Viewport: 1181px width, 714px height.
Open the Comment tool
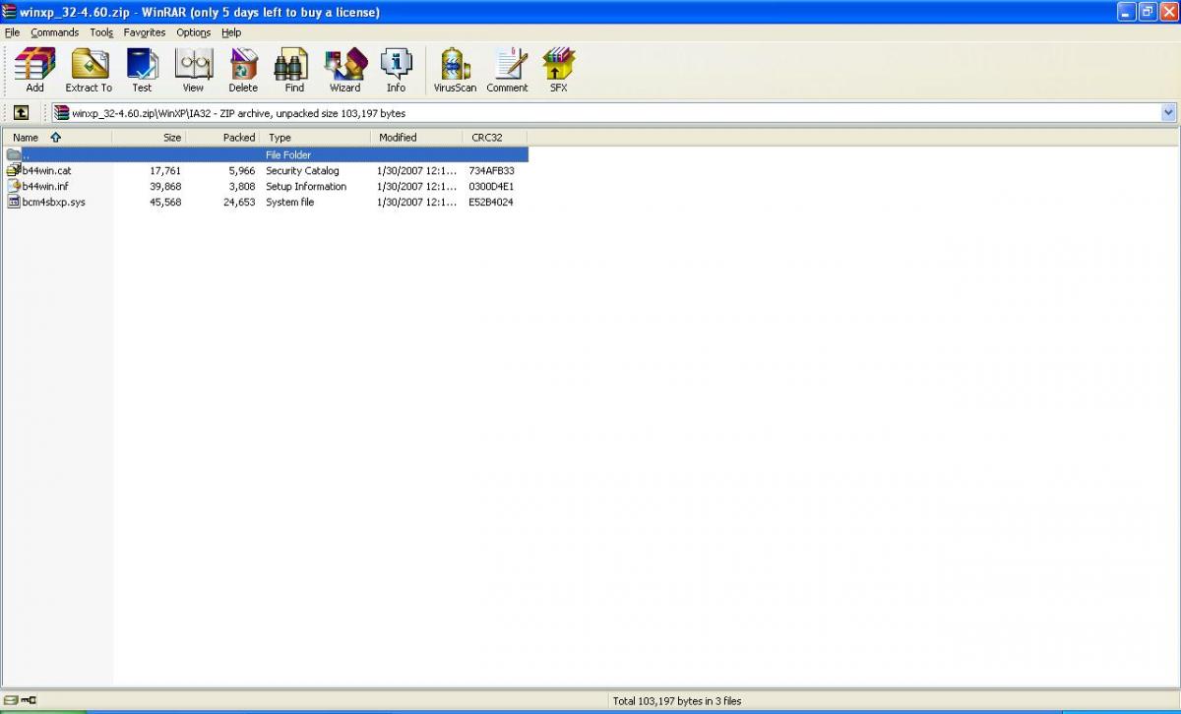(507, 70)
